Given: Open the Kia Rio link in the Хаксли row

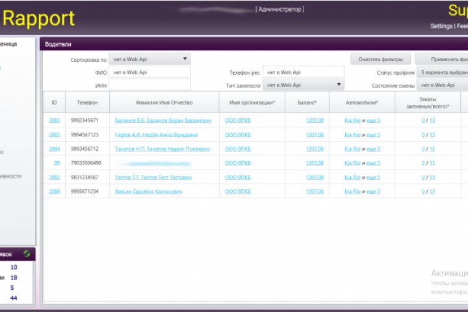Looking at the screenshot, I should (x=352, y=191).
